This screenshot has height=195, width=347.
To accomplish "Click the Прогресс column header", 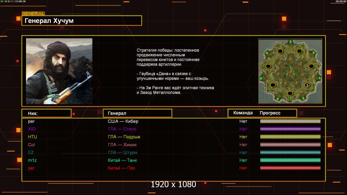I will pyautogui.click(x=270, y=113).
